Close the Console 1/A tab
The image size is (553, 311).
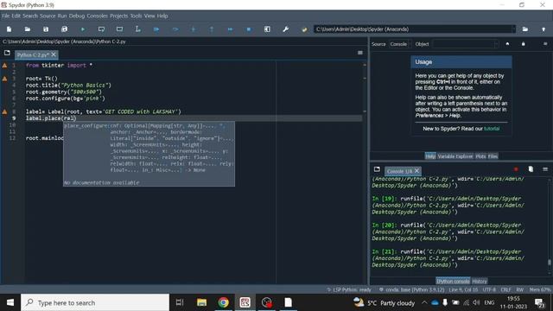point(416,171)
